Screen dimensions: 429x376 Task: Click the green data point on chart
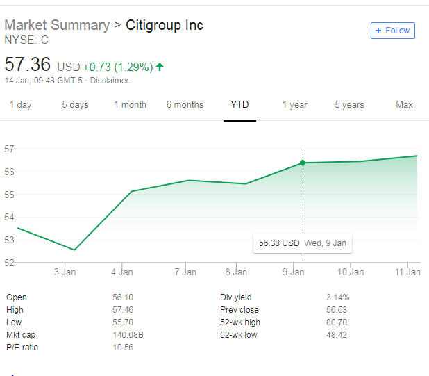(303, 163)
